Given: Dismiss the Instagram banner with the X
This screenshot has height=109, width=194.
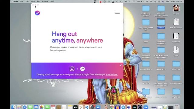Looking at the screenshot, I should click(x=121, y=65).
